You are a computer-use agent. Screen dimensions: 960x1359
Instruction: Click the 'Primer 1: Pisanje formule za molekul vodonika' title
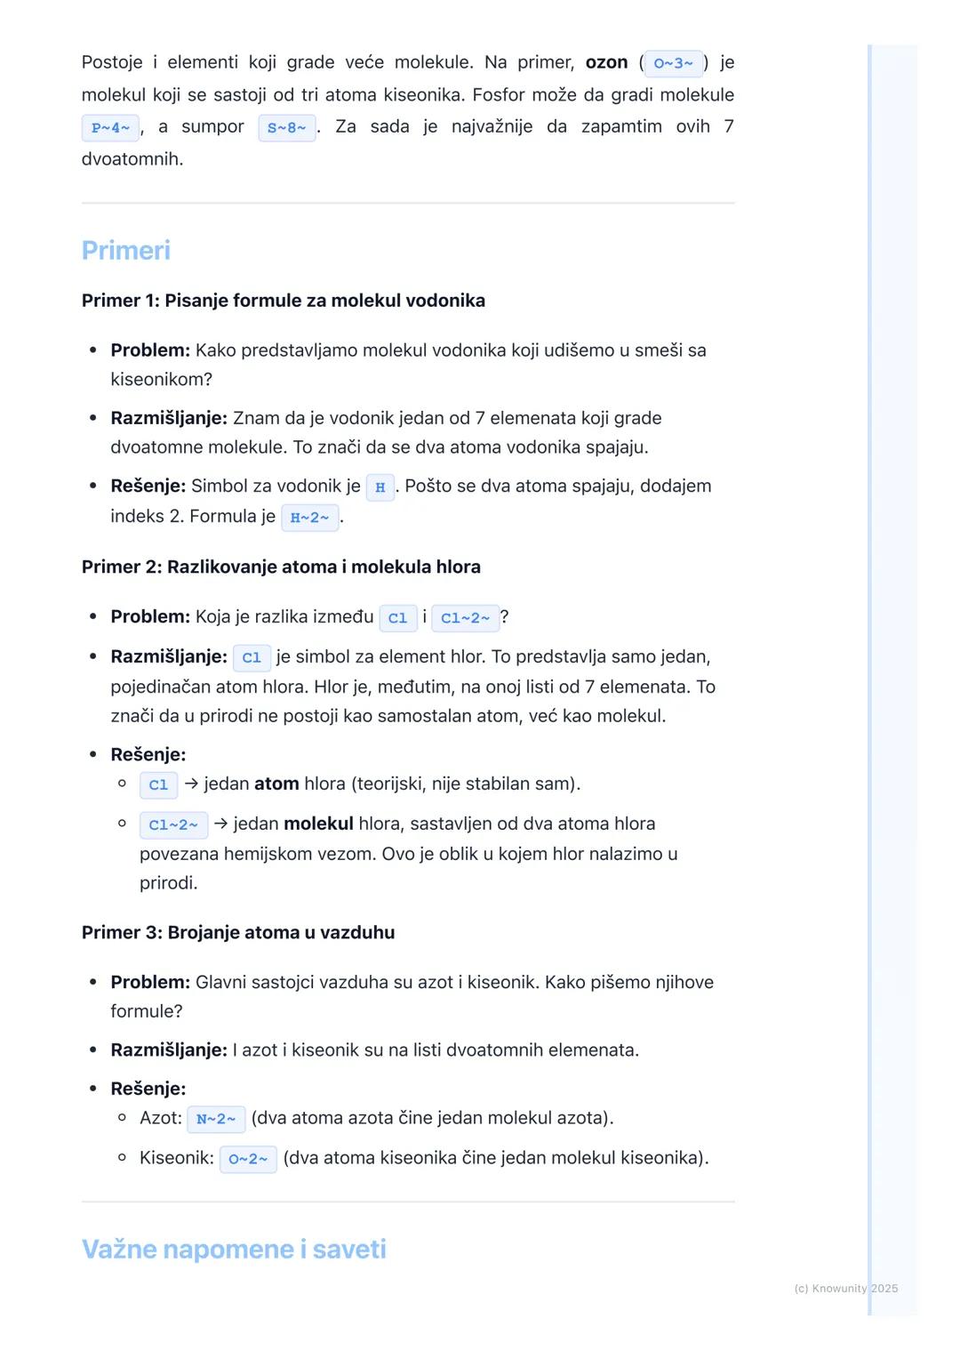(284, 301)
